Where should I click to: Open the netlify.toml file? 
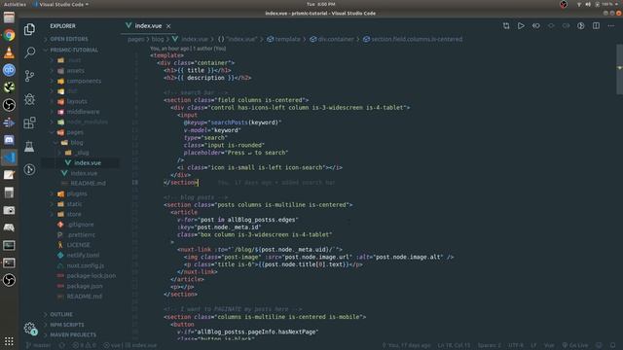click(x=83, y=255)
